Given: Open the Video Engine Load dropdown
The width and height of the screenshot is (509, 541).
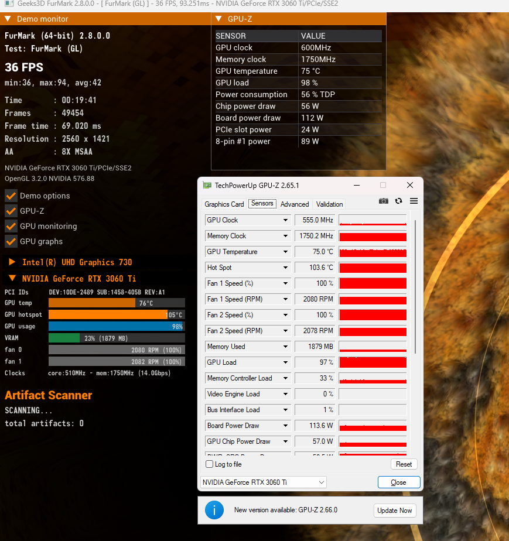Looking at the screenshot, I should pyautogui.click(x=285, y=394).
